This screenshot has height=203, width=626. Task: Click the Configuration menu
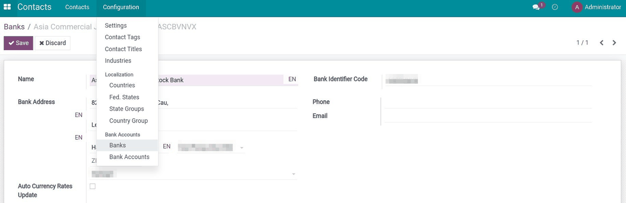pos(121,7)
